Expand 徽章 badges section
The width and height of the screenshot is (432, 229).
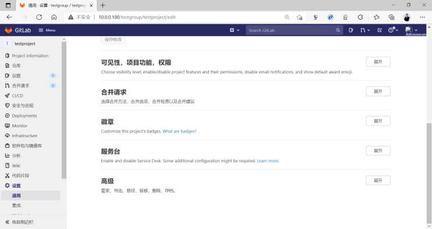(378, 121)
